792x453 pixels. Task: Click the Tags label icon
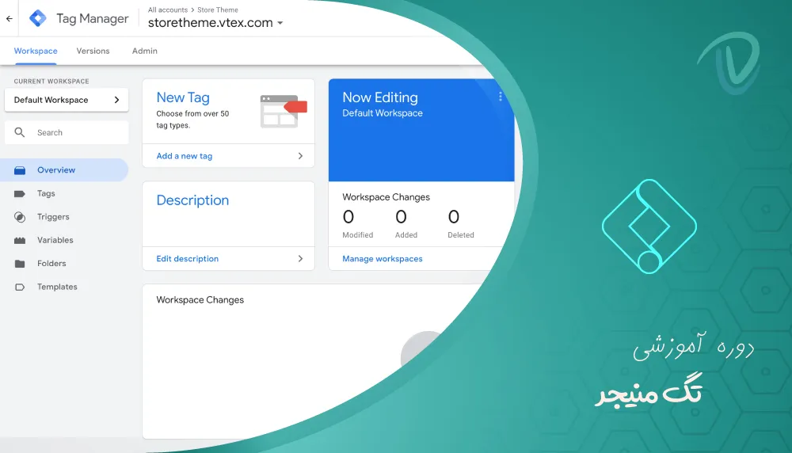coord(20,193)
